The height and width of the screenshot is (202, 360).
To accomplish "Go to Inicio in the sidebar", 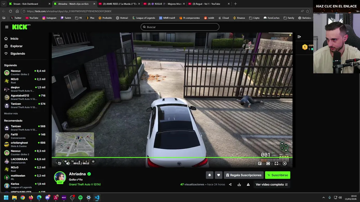I will pyautogui.click(x=14, y=38).
